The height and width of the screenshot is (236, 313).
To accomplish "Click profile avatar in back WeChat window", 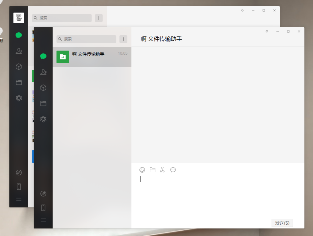I will (x=19, y=18).
